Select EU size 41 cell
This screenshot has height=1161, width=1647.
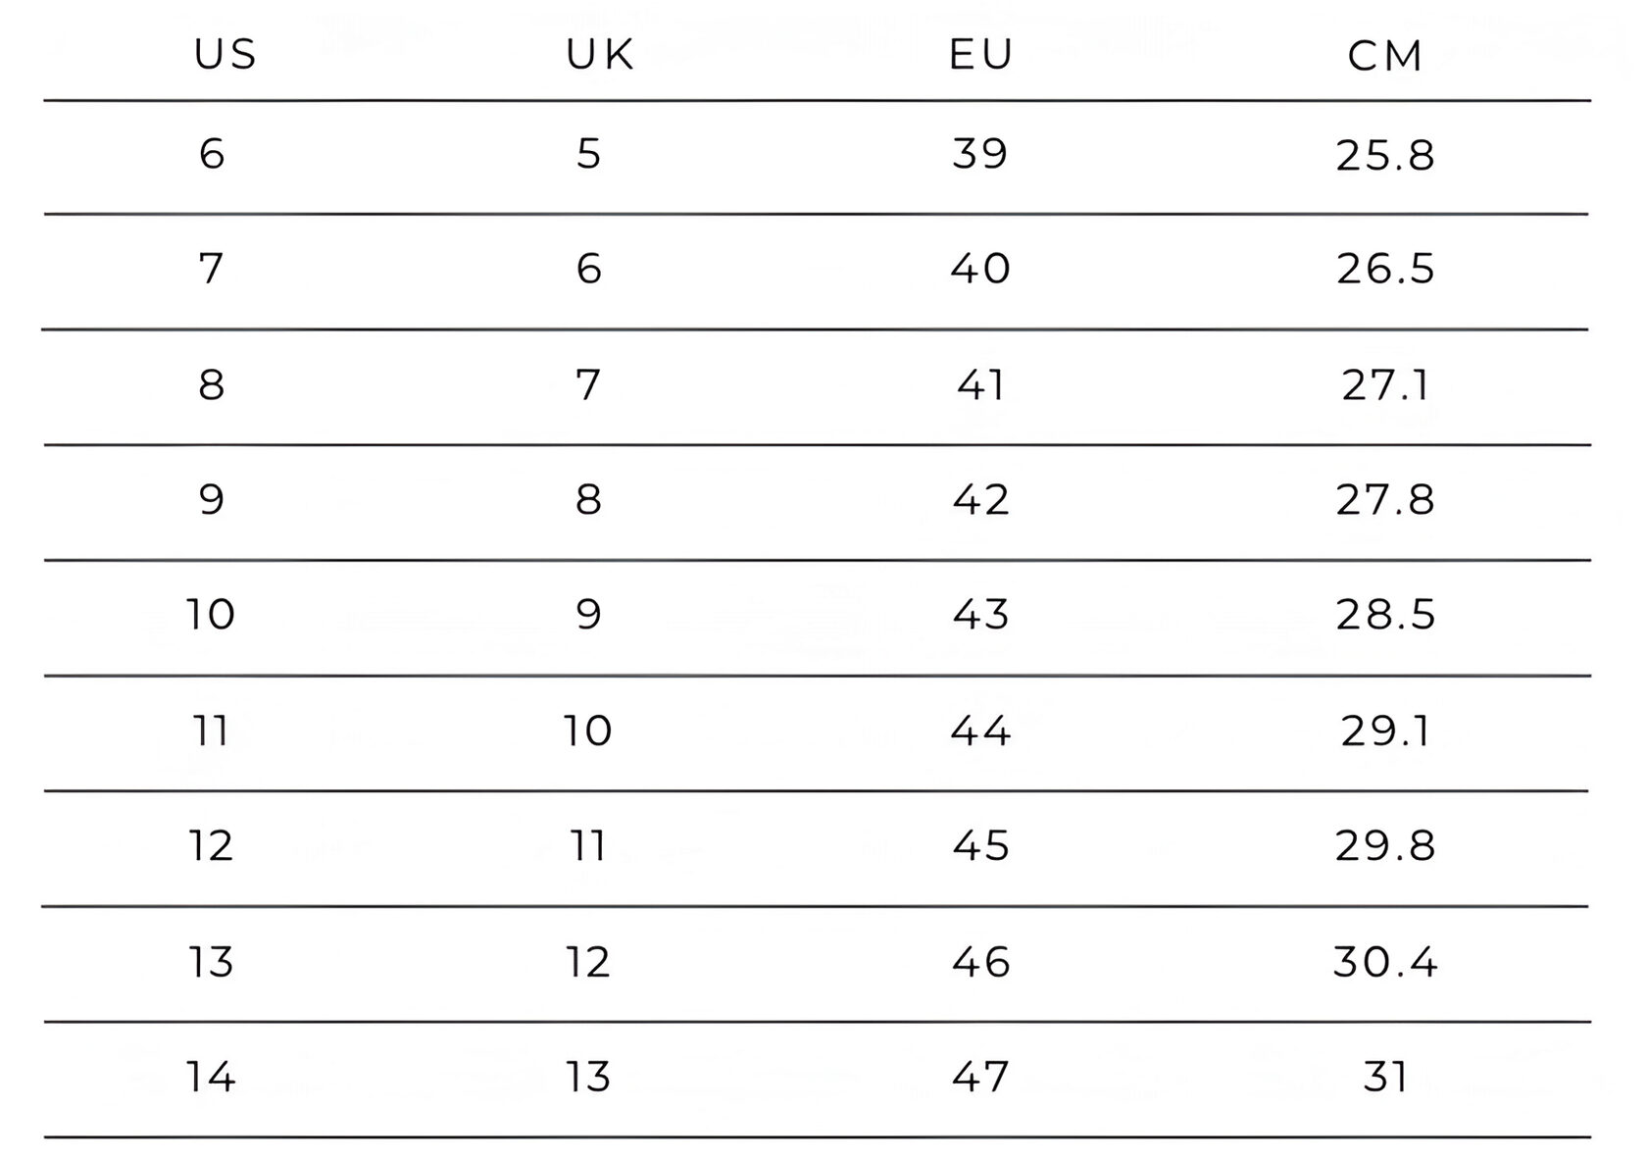tap(980, 384)
